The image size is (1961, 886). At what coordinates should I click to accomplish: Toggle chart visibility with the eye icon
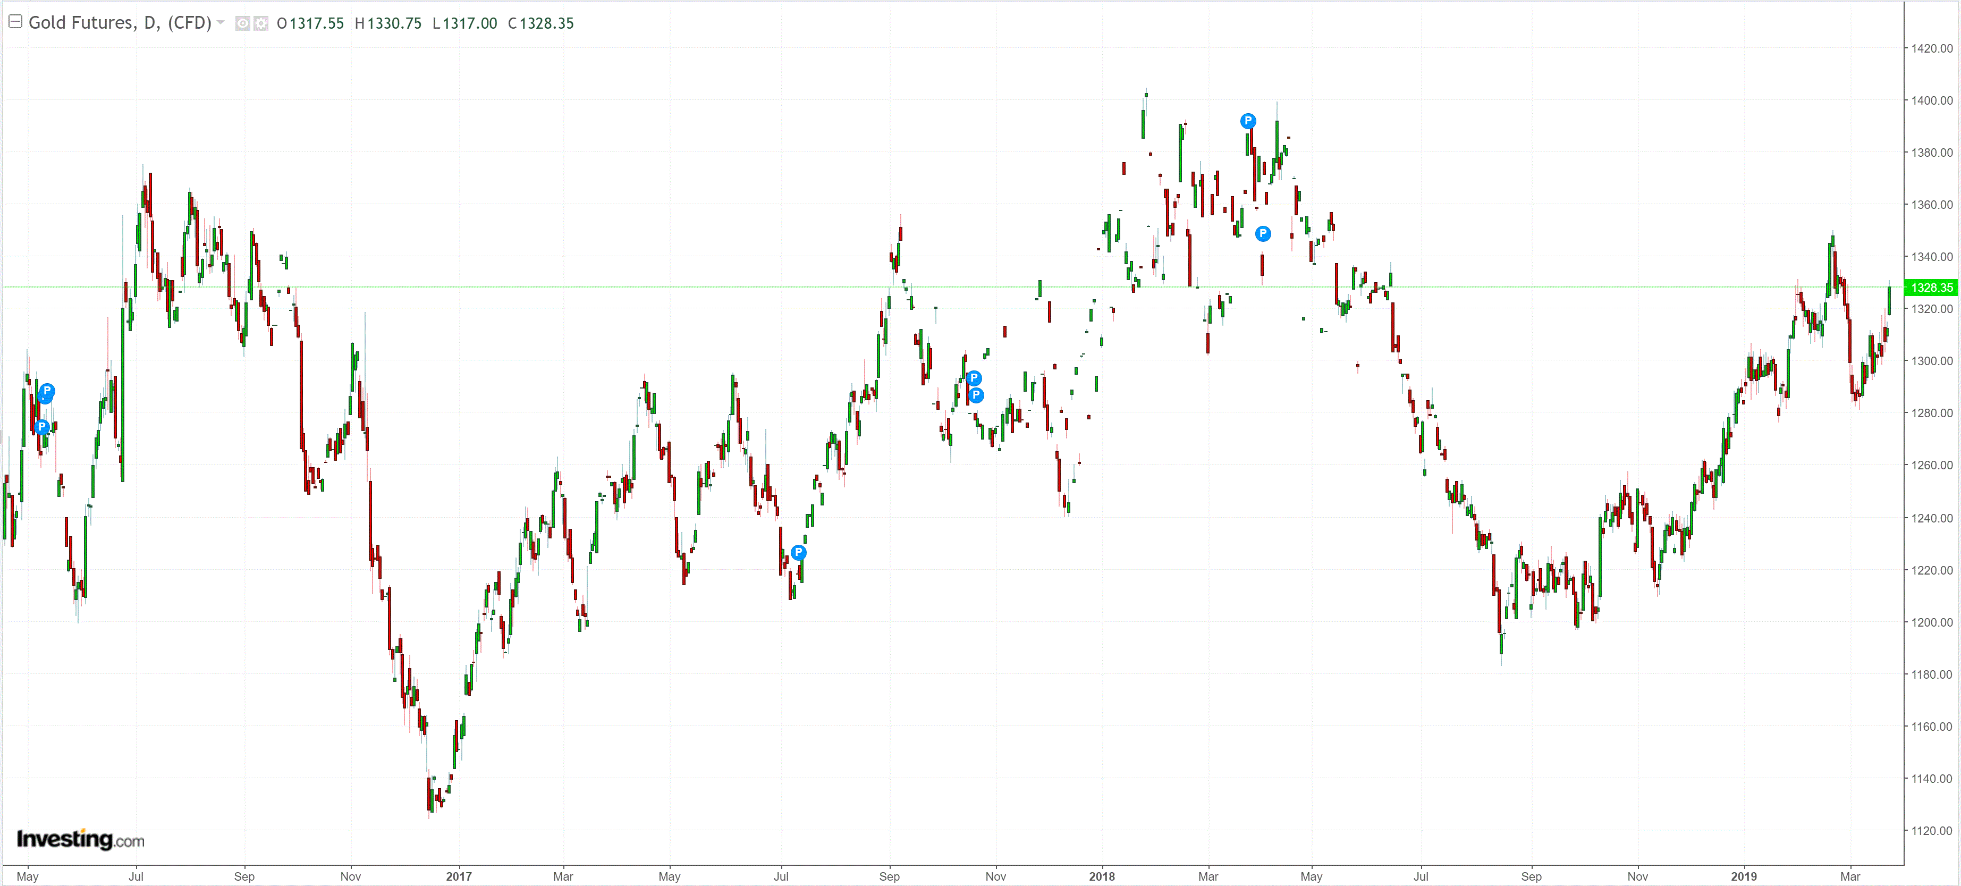pyautogui.click(x=242, y=23)
